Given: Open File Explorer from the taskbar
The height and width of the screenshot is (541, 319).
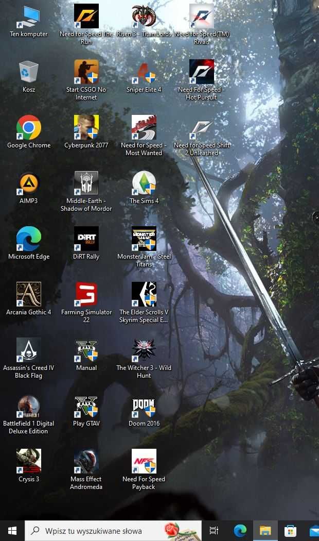Looking at the screenshot, I should tap(265, 531).
